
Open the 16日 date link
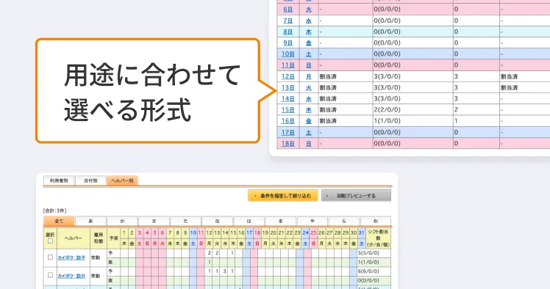(x=288, y=121)
